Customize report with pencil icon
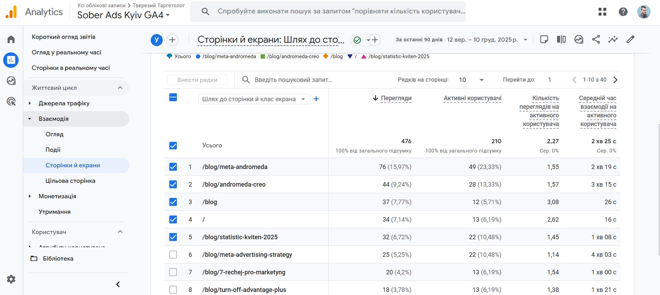The height and width of the screenshot is (295, 660). coord(630,39)
